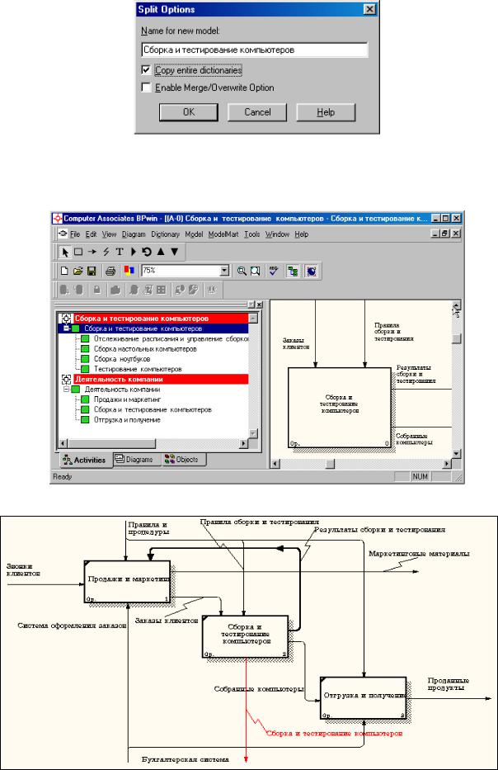Click diagram pane's horizontal scroll-left arrow
This screenshot has width=498, height=770.
tap(275, 464)
